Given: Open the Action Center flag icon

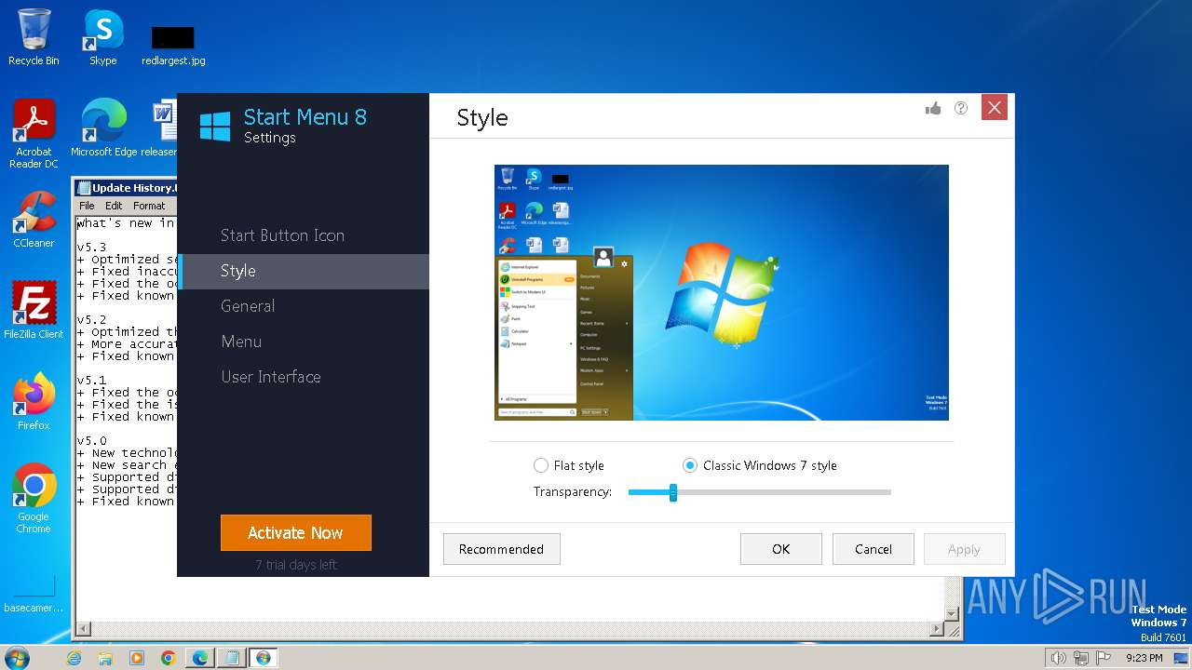Looking at the screenshot, I should [x=1104, y=658].
